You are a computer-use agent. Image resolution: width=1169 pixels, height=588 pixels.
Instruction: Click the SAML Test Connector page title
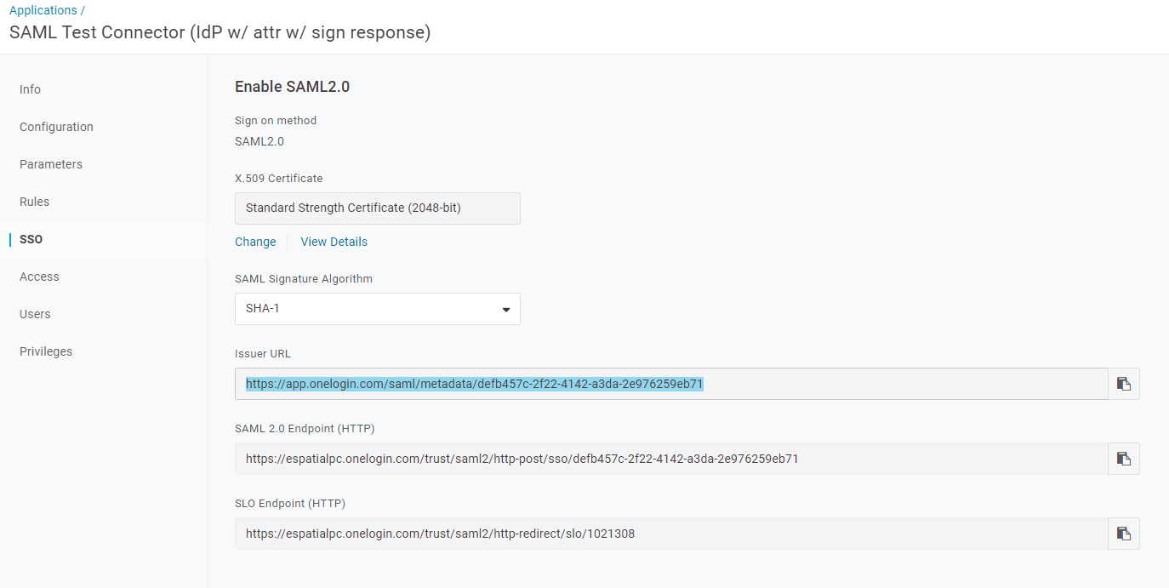click(x=220, y=32)
